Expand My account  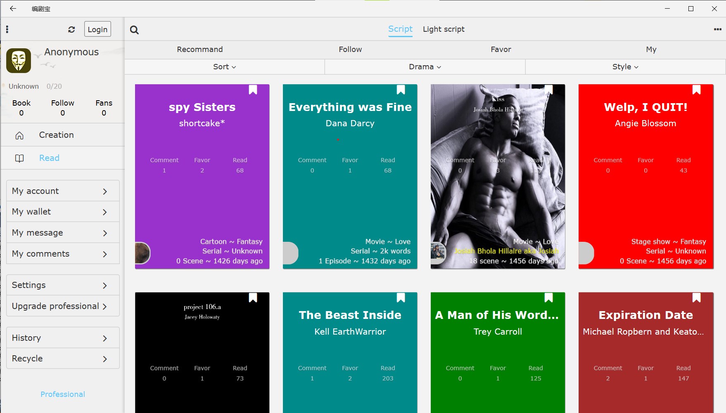(63, 191)
